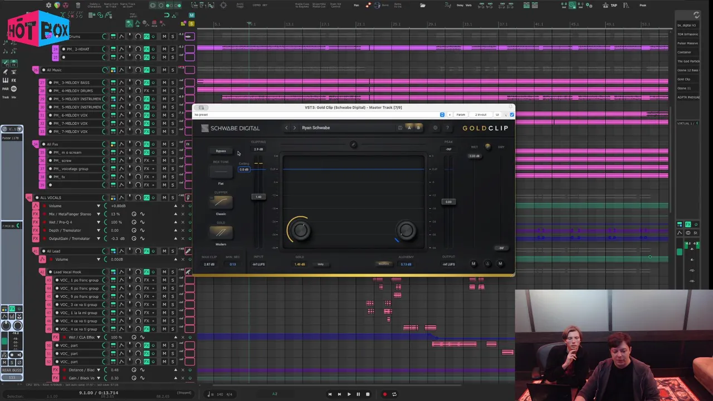713x401 pixels.
Task: Solo the All Music track
Action: click(173, 70)
